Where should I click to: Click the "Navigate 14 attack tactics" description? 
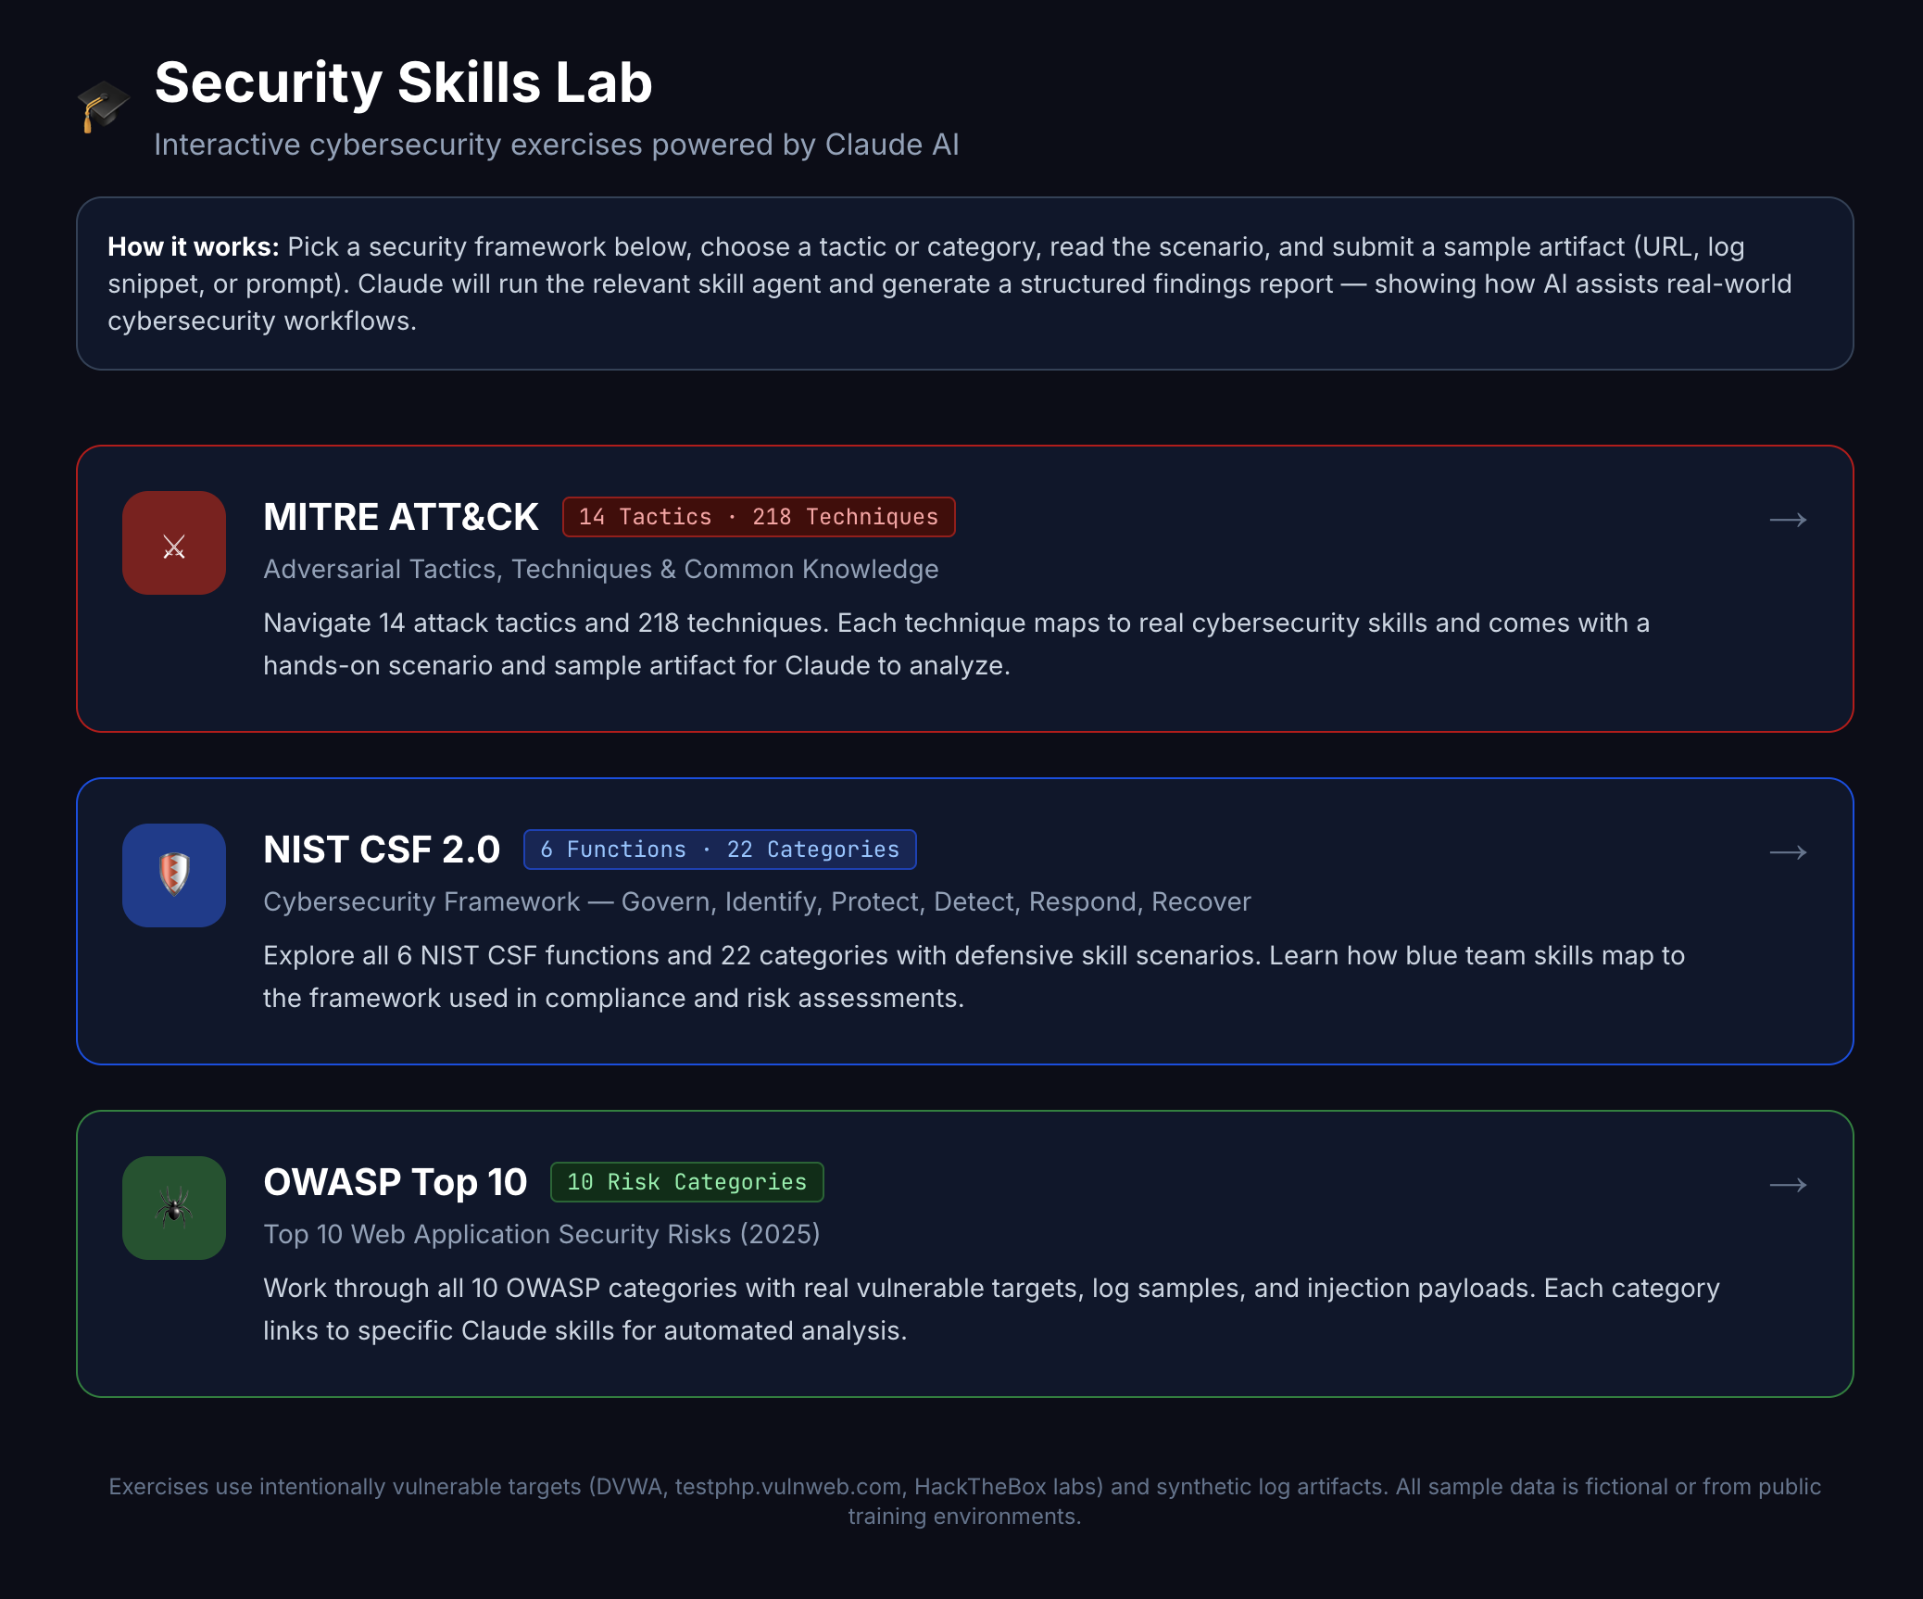[957, 644]
